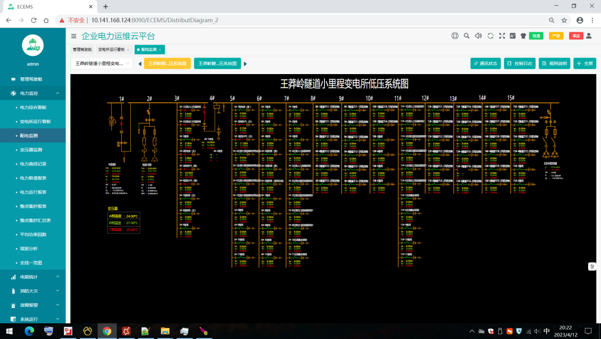Click the refresh arrows icon in header
Image resolution: width=601 pixels, height=339 pixels.
[x=490, y=36]
